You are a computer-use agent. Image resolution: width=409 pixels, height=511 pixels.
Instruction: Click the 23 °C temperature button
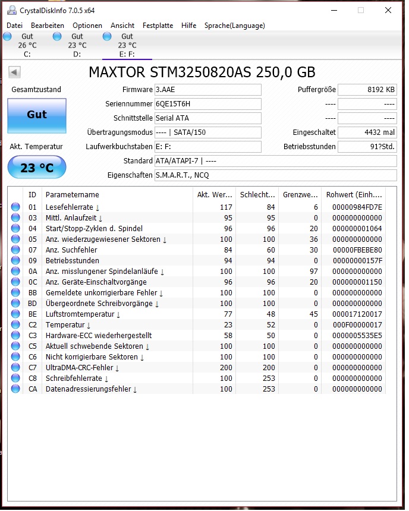(37, 167)
